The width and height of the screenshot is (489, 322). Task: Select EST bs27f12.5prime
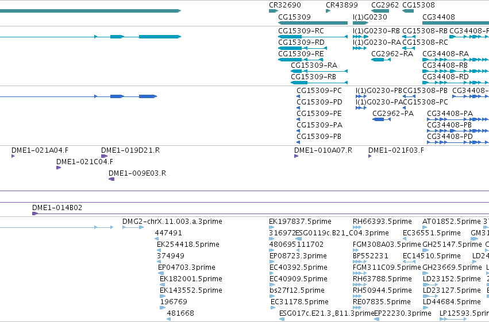click(x=272, y=297)
